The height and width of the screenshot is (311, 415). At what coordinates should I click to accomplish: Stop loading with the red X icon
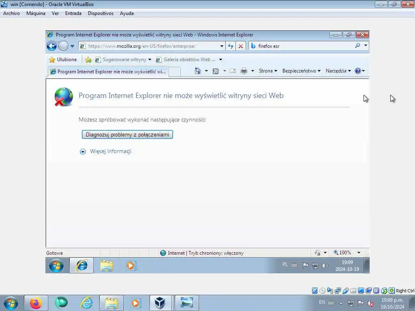tap(241, 46)
